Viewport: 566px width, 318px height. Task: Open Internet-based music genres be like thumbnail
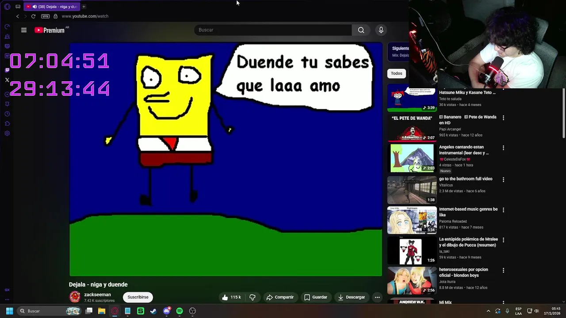click(x=412, y=220)
